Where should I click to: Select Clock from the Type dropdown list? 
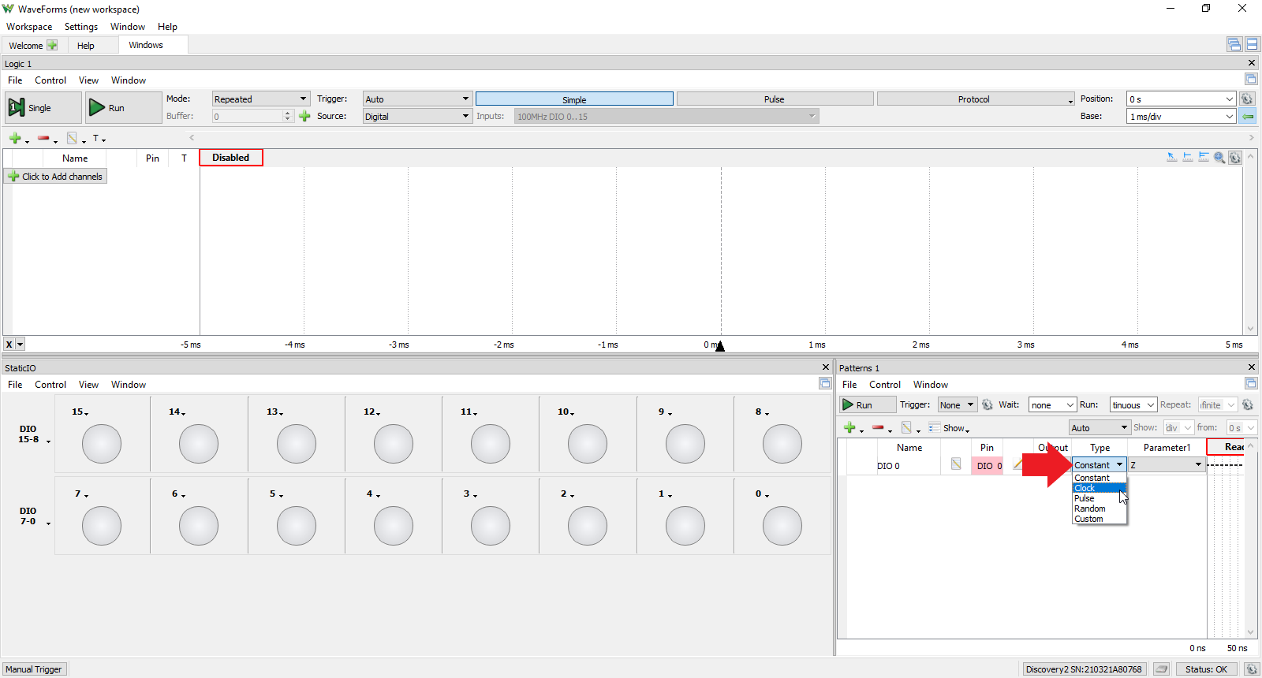pos(1085,488)
